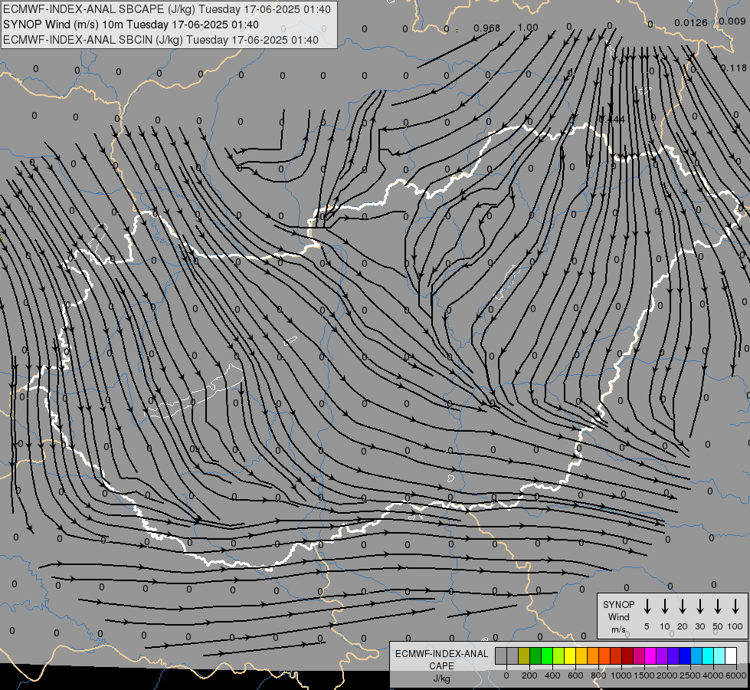Click the dark green swatch above 200
750x690 pixels.
[x=535, y=655]
